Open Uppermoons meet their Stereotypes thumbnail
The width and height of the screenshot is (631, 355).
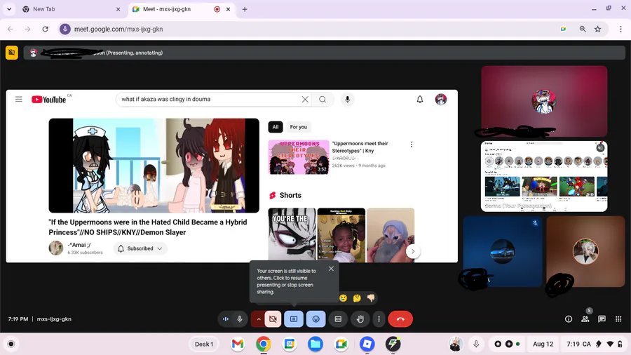click(299, 157)
